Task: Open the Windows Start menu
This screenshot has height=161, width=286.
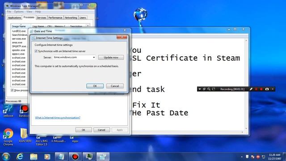Action: point(6,157)
